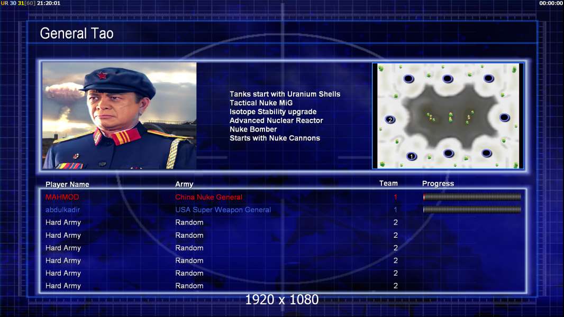Click "Tanks start with Uranium Shells" line

coord(285,94)
